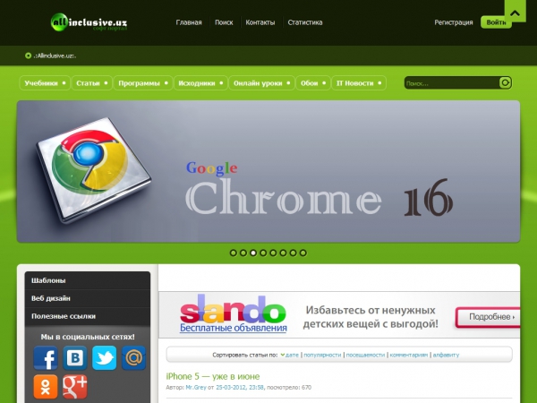The image size is (537, 403).
Task: Open the Обои category menu
Action: coord(313,83)
